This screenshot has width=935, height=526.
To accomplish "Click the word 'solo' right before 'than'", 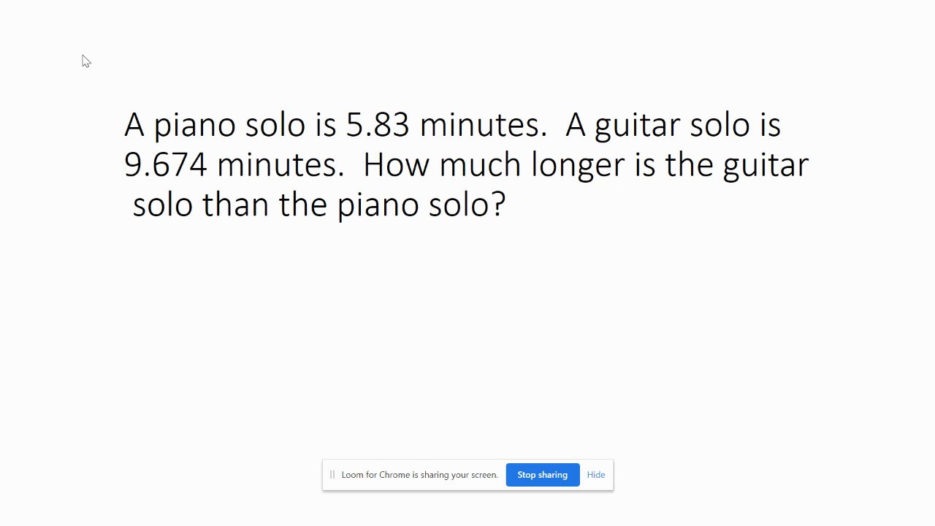I will pos(163,204).
